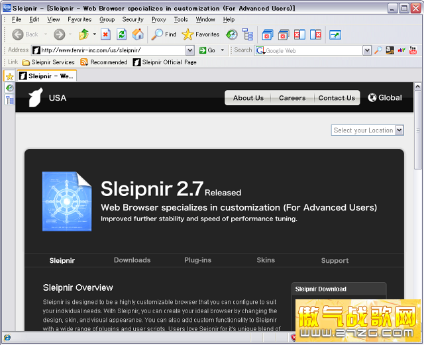
Task: Click the green Up folder icon
Action: pyautogui.click(x=84, y=34)
